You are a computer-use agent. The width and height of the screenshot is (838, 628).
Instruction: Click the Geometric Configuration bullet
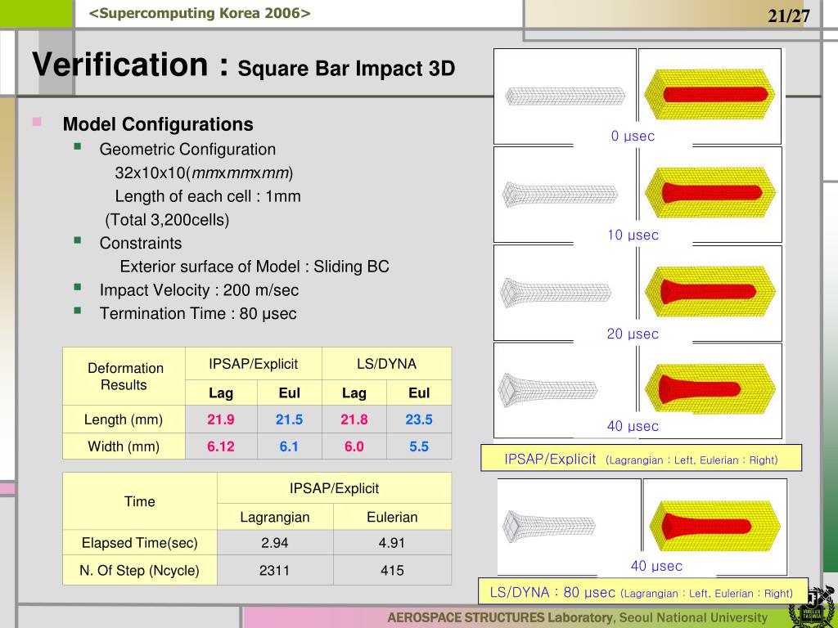pyautogui.click(x=187, y=149)
